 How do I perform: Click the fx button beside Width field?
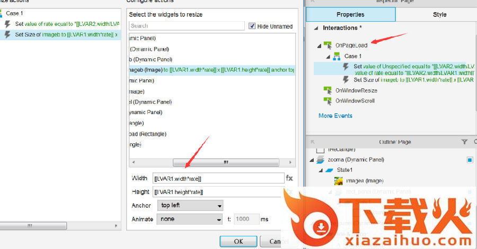289,178
